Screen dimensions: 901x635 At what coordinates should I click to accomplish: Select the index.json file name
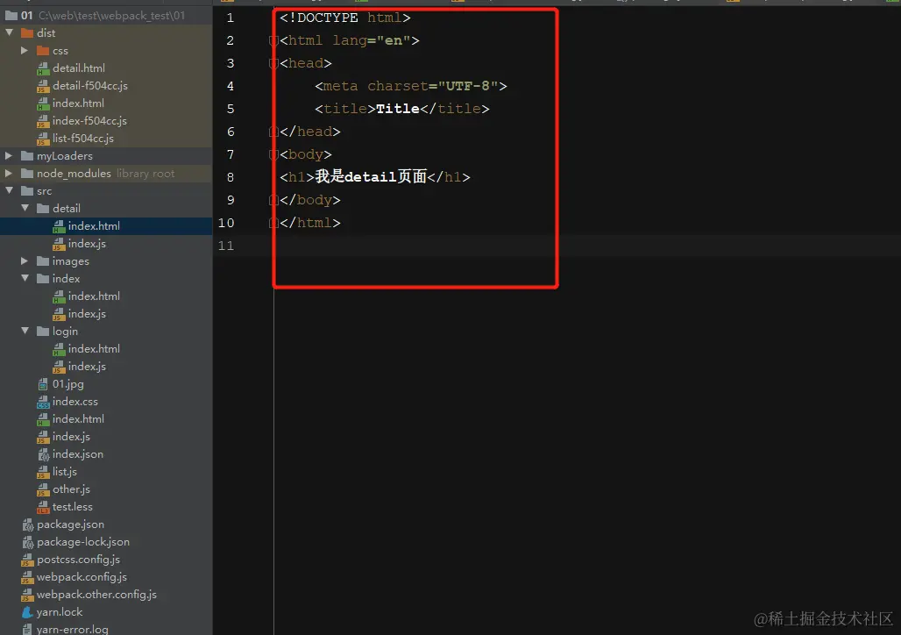coord(78,453)
